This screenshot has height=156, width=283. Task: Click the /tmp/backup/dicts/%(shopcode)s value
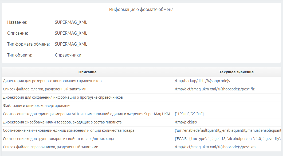[202, 81]
